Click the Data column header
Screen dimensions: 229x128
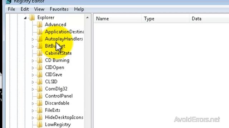[209, 18]
